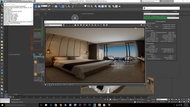190x107 pixels.
Task: Click the Select and Link tool
Action: 2,6
